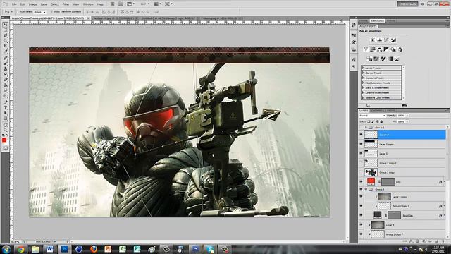Image resolution: width=451 pixels, height=254 pixels.
Task: Click the red Line layer color thumbnail
Action: (371, 181)
